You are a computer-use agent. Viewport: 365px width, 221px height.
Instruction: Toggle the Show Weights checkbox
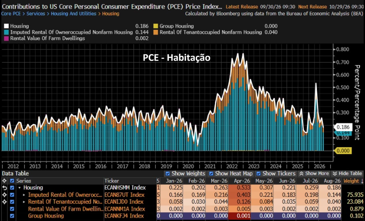click(x=168, y=174)
